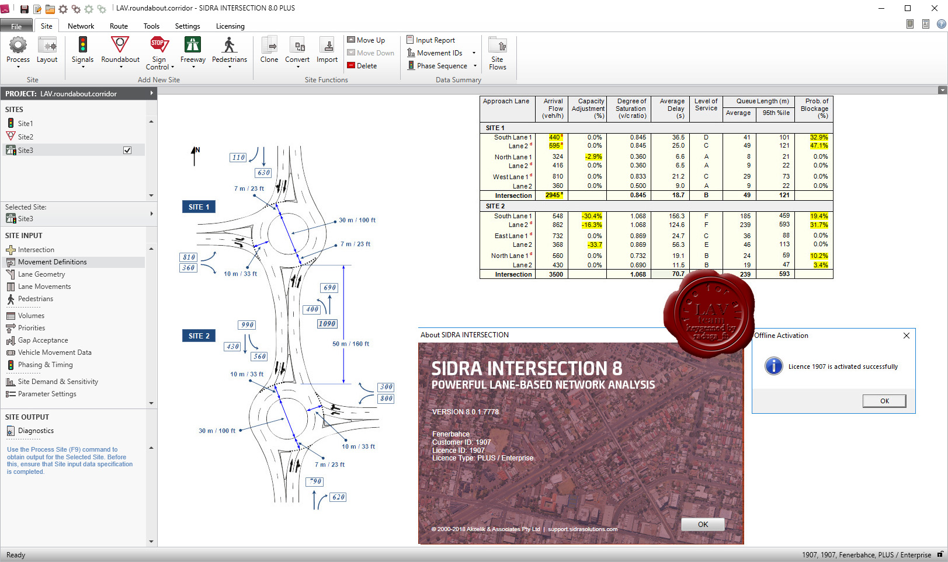Image resolution: width=948 pixels, height=562 pixels.
Task: Click the Save disk icon in title bar
Action: (x=24, y=9)
